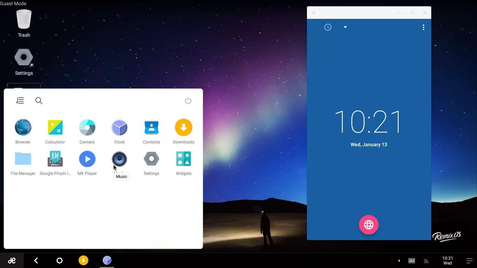Launch the Clock app from the launcher

(x=119, y=128)
